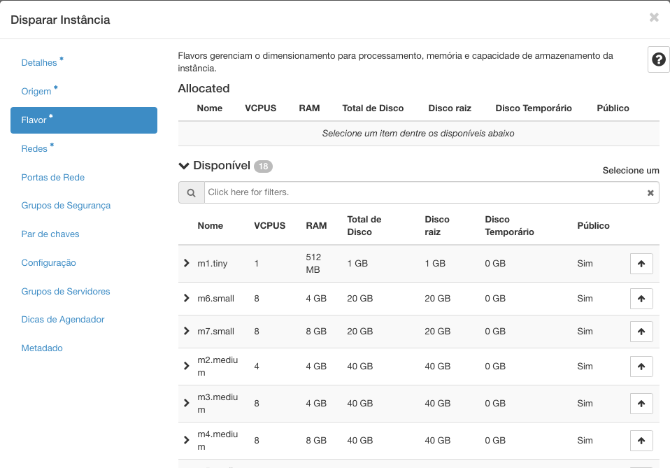This screenshot has height=468, width=670.
Task: Expand details of m6.small row
Action: [x=186, y=298]
